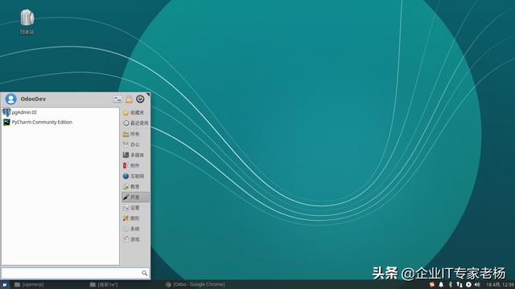Image resolution: width=515 pixels, height=289 pixels.
Task: Click the Bluetooth tray icon
Action: click(x=451, y=284)
